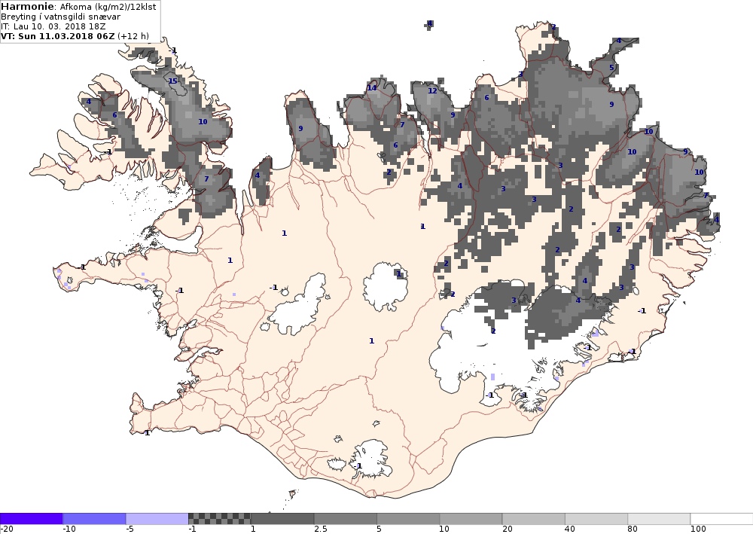Click the "-5" legend scale label
Image resolution: width=753 pixels, height=534 pixels.
click(x=130, y=529)
